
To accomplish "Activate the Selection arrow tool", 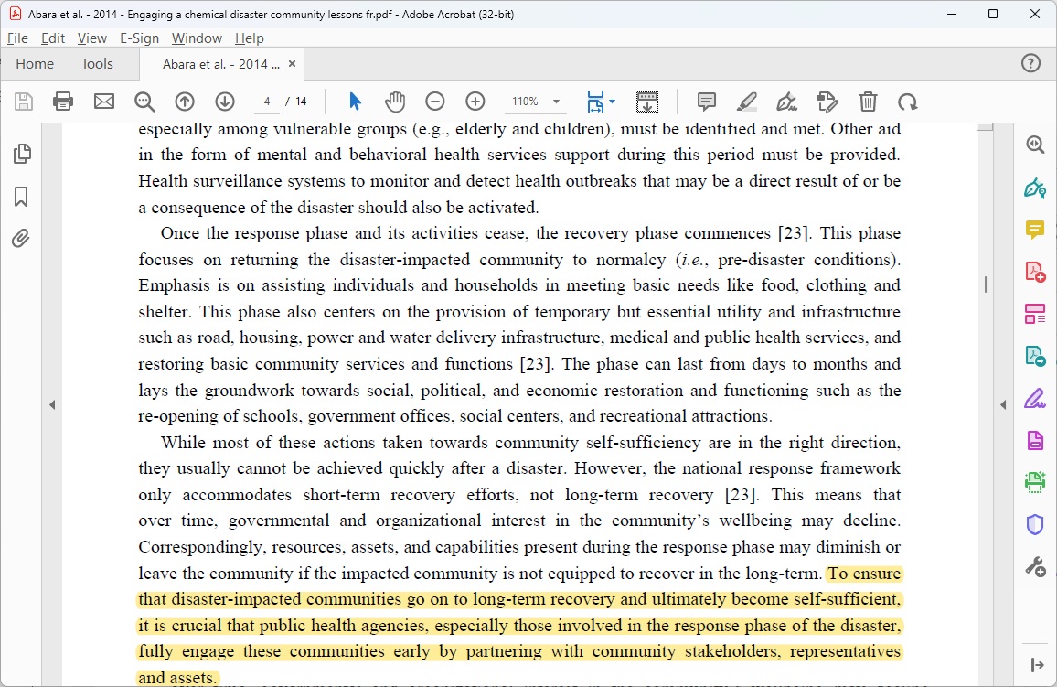I will [x=355, y=102].
